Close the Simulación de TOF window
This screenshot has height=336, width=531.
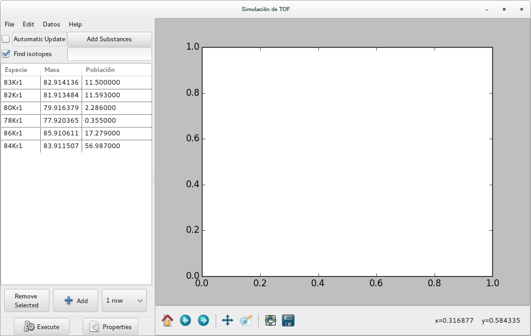click(521, 10)
